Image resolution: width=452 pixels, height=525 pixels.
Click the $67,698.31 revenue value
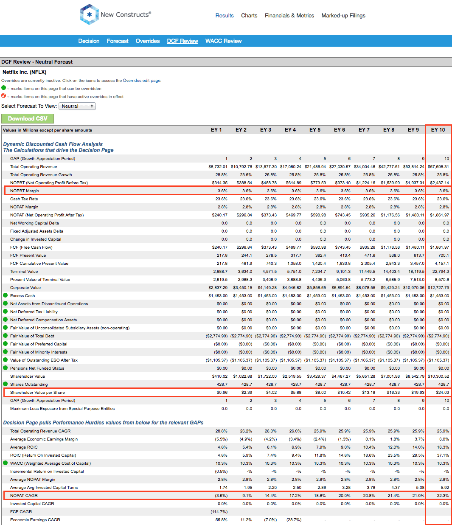pyautogui.click(x=438, y=167)
